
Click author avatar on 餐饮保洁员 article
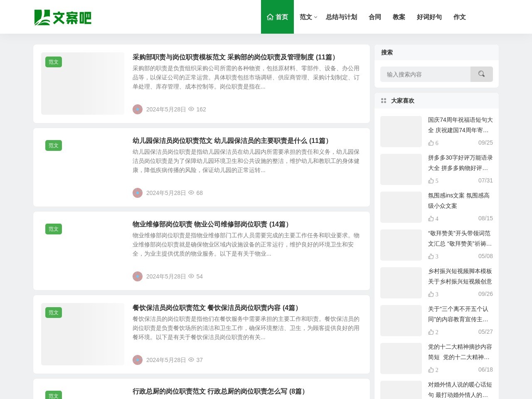point(138,360)
